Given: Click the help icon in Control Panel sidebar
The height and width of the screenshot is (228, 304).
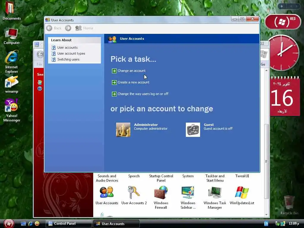Looking at the screenshot, I should [40, 88].
